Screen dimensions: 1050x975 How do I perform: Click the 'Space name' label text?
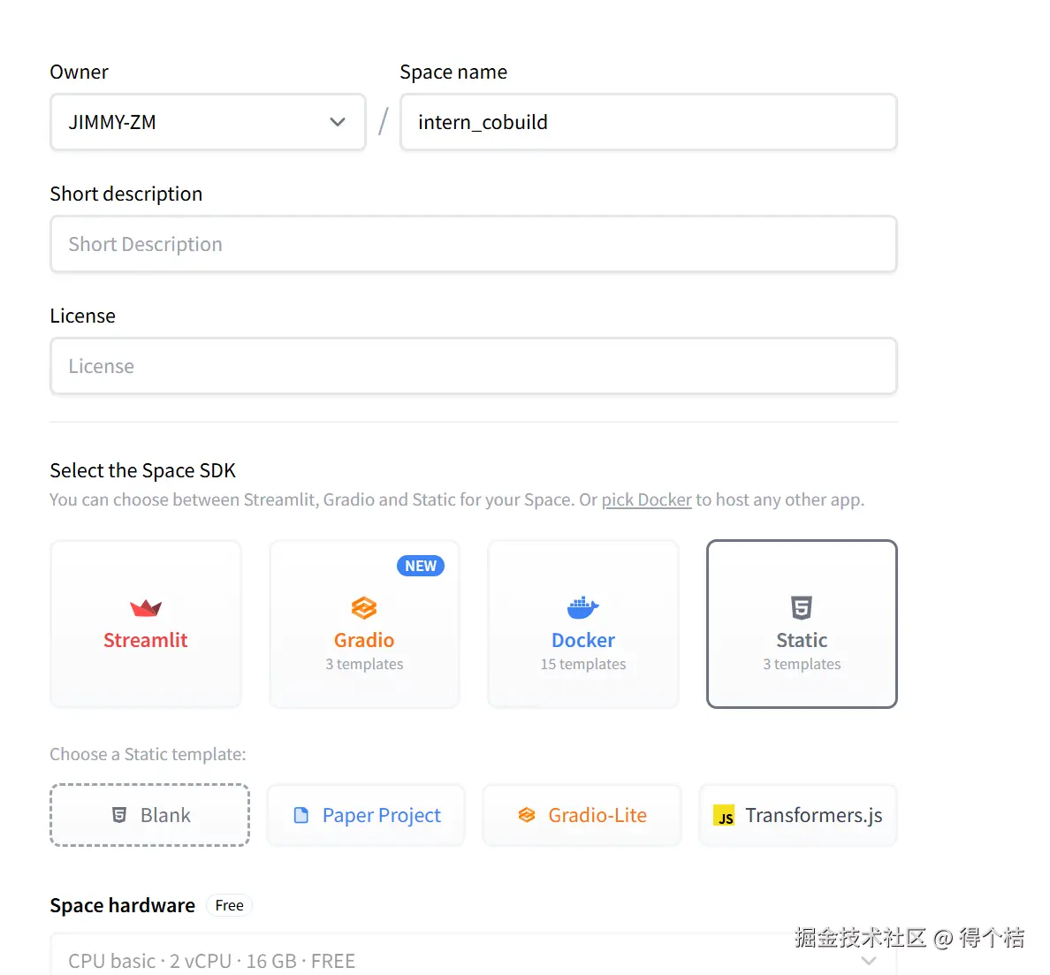click(453, 72)
